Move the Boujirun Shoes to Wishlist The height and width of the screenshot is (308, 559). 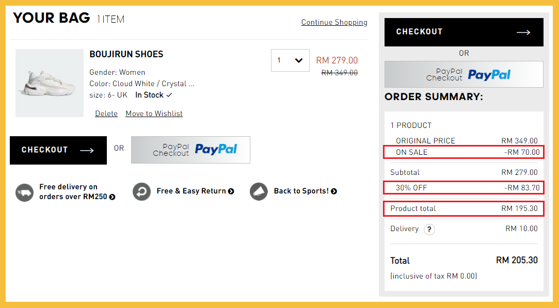tap(154, 114)
